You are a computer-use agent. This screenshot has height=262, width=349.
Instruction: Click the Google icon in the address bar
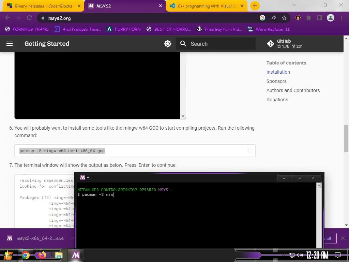click(x=262, y=18)
